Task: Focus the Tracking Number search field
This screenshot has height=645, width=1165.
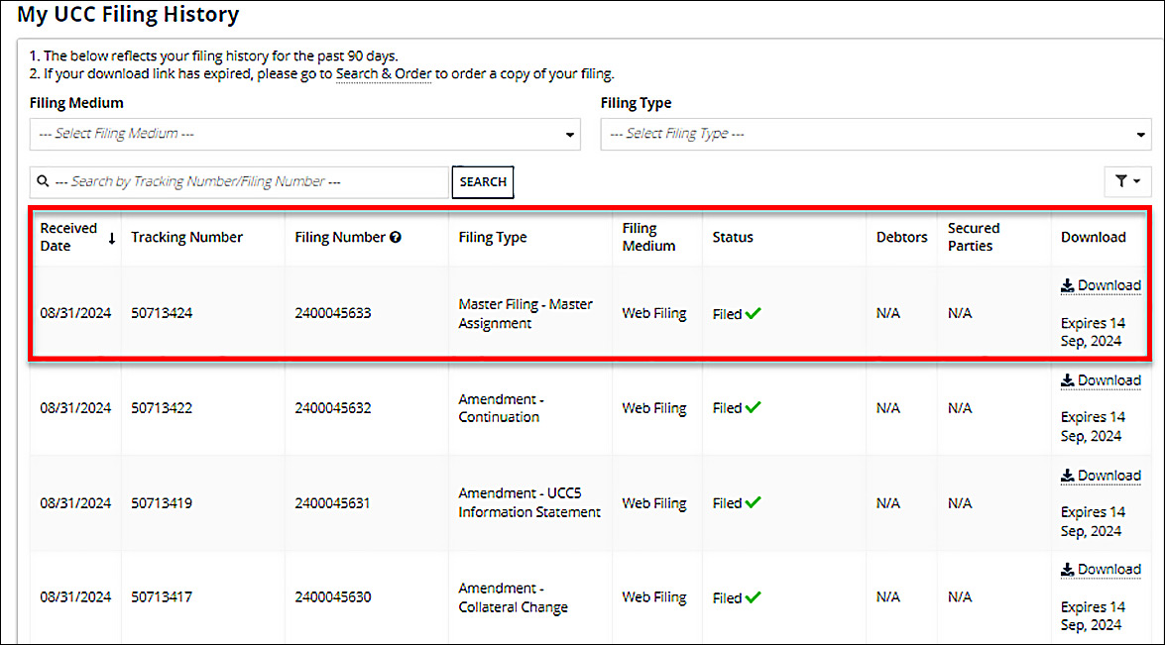Action: pos(248,182)
